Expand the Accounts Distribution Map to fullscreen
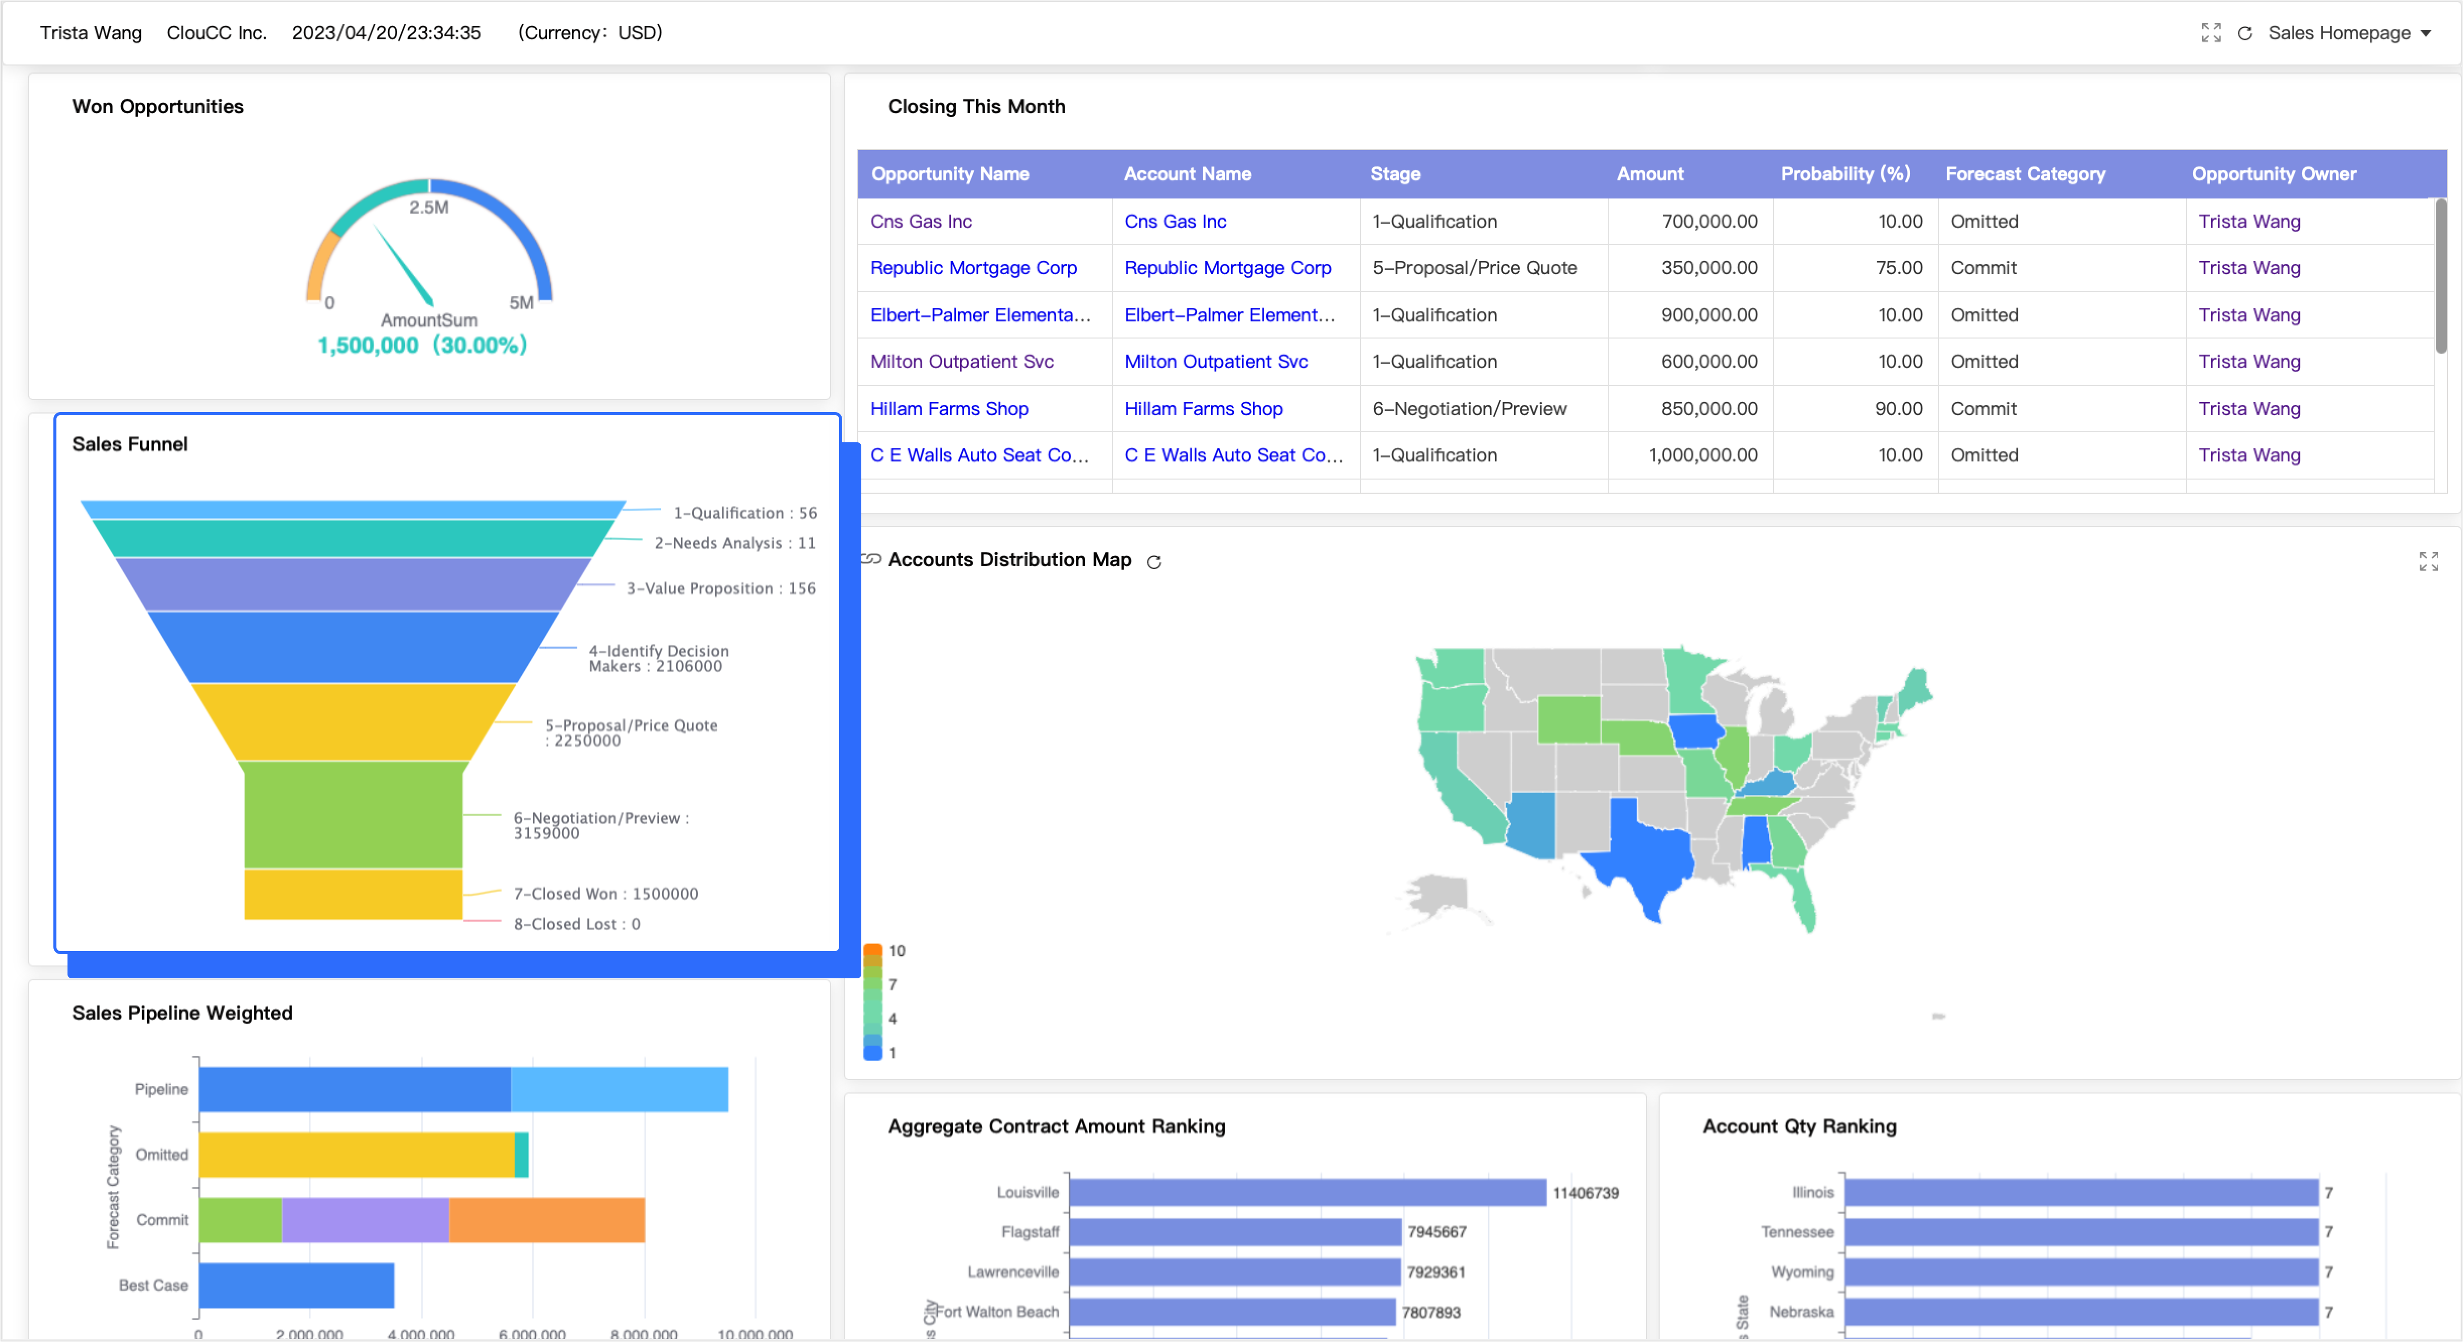This screenshot has width=2463, height=1342. (2428, 562)
